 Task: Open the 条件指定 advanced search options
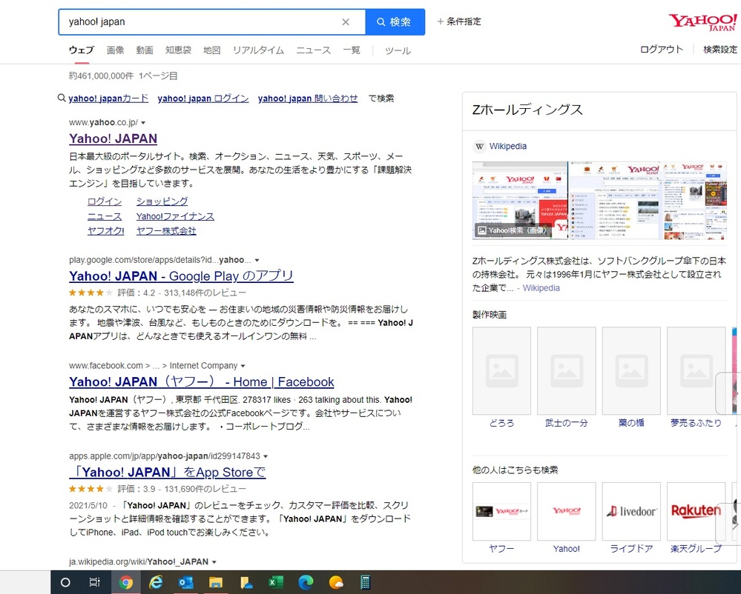point(459,21)
